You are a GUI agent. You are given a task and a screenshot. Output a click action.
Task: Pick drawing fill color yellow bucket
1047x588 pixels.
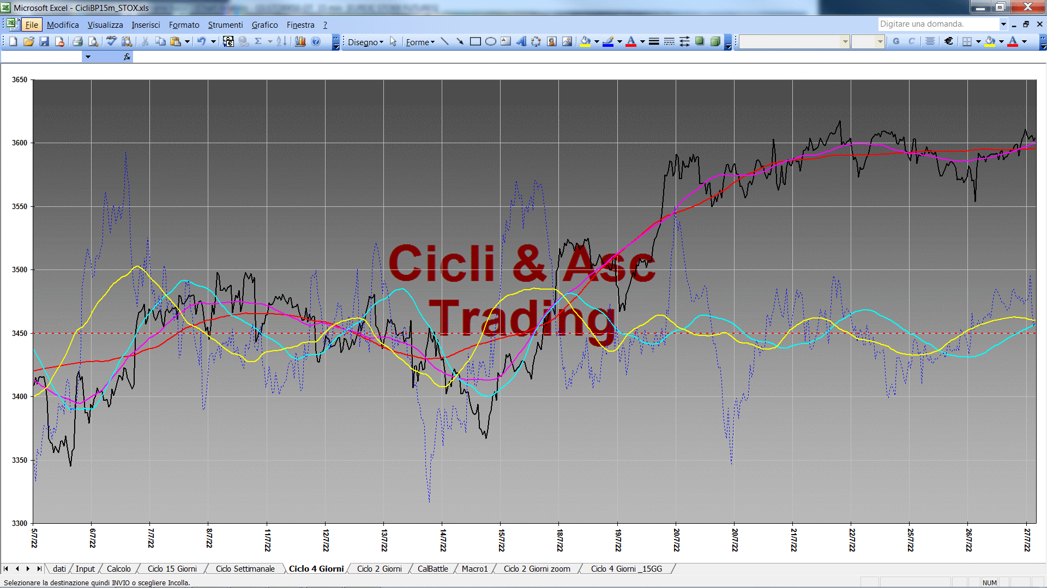[585, 41]
